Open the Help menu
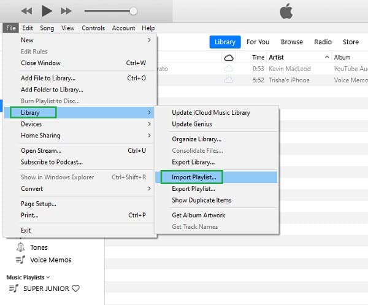 point(148,28)
